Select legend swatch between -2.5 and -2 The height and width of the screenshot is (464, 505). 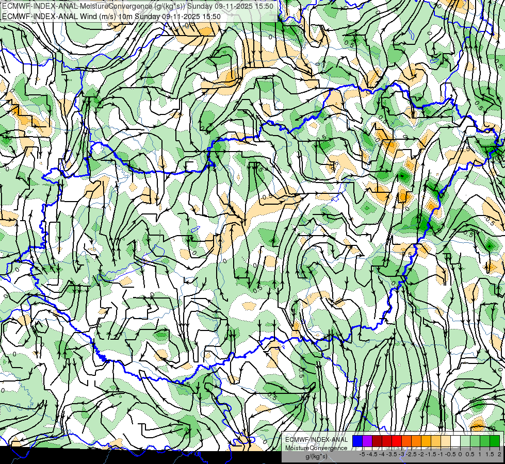pos(416,441)
